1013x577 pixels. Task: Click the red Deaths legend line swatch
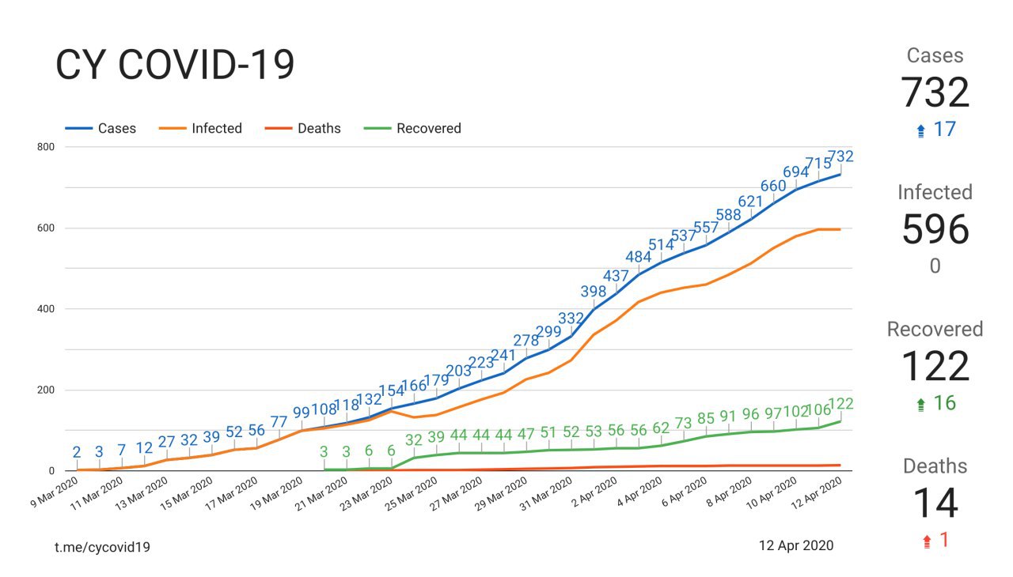pyautogui.click(x=278, y=129)
